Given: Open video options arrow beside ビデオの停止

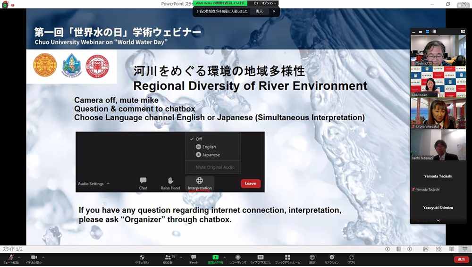Looking at the screenshot, I should [43, 258].
